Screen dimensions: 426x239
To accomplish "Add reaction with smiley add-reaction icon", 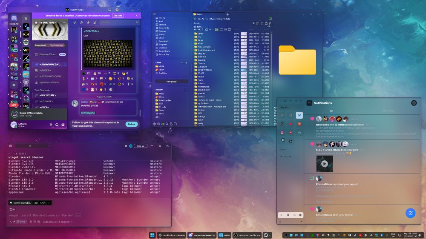I will point(111,90).
